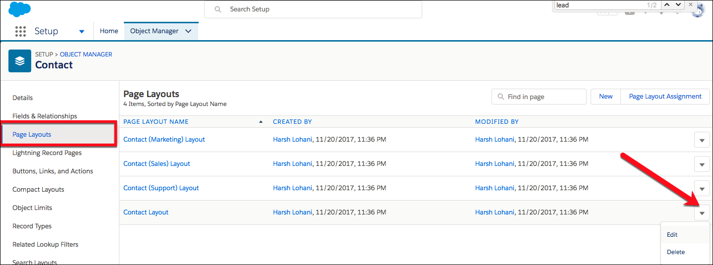This screenshot has width=713, height=265.
Task: Open Object Manager tab chevron menu
Action: pyautogui.click(x=188, y=31)
